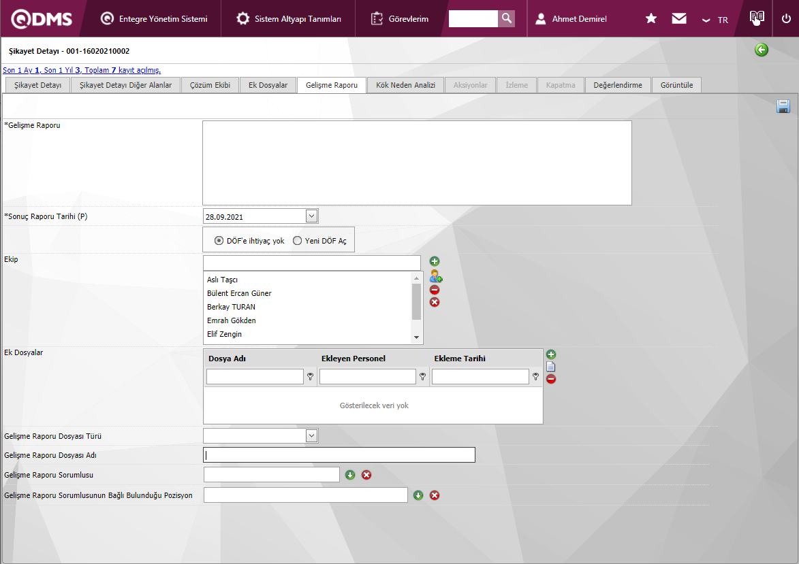799x564 pixels.
Task: Click the green back arrow icon
Action: 761,50
